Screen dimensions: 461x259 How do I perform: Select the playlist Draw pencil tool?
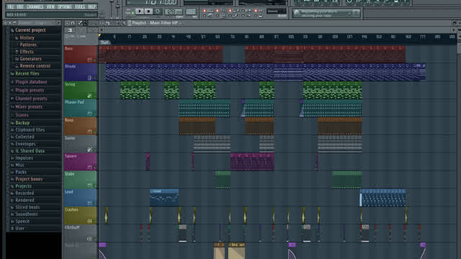point(80,23)
